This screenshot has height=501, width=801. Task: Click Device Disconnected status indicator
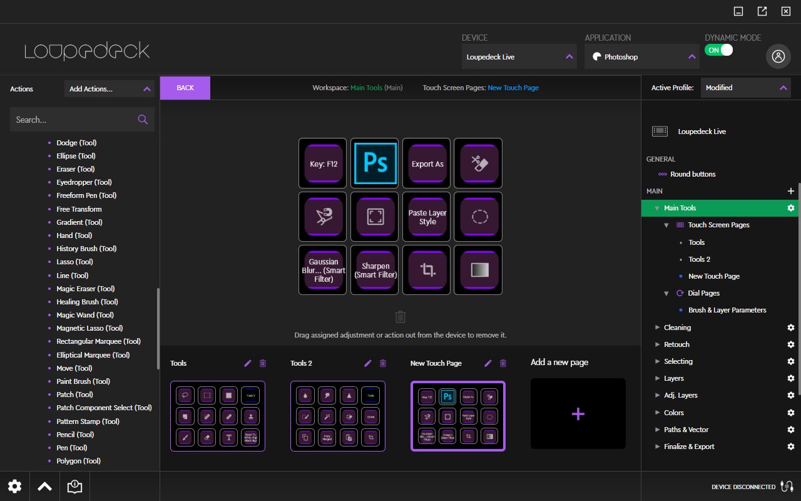[752, 487]
